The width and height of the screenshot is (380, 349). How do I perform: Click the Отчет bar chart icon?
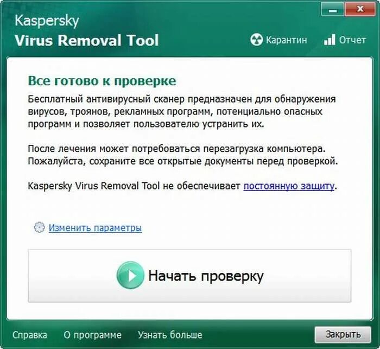point(330,40)
